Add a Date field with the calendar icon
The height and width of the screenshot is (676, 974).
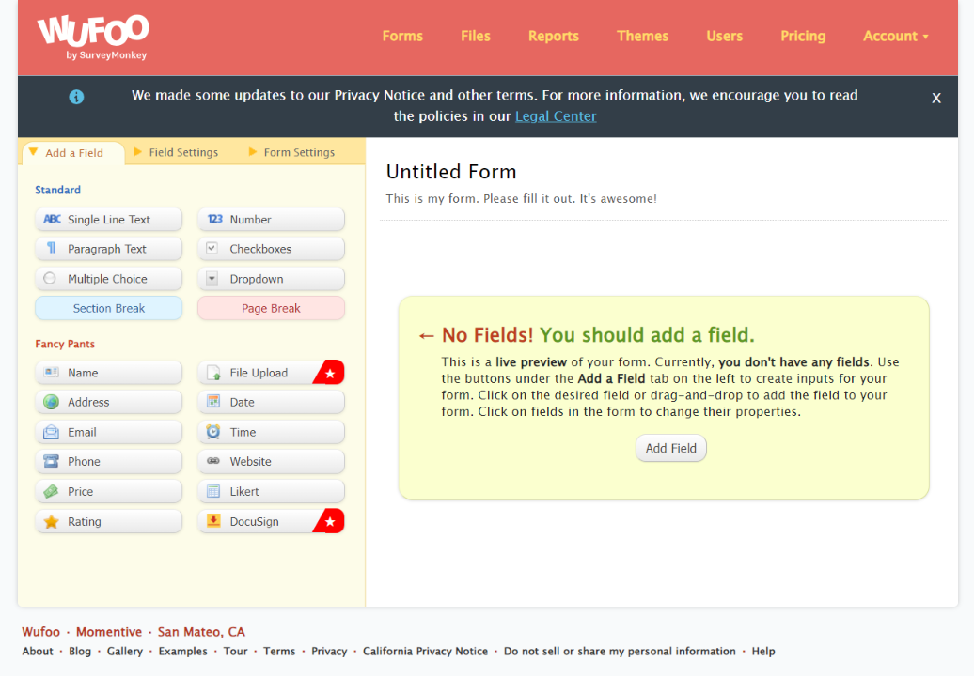271,402
